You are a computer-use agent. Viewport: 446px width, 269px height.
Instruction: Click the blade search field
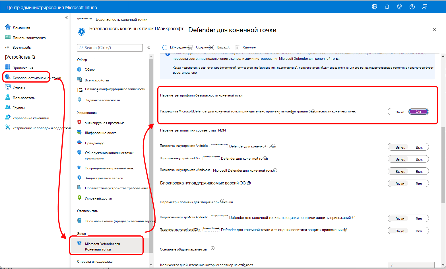click(110, 48)
